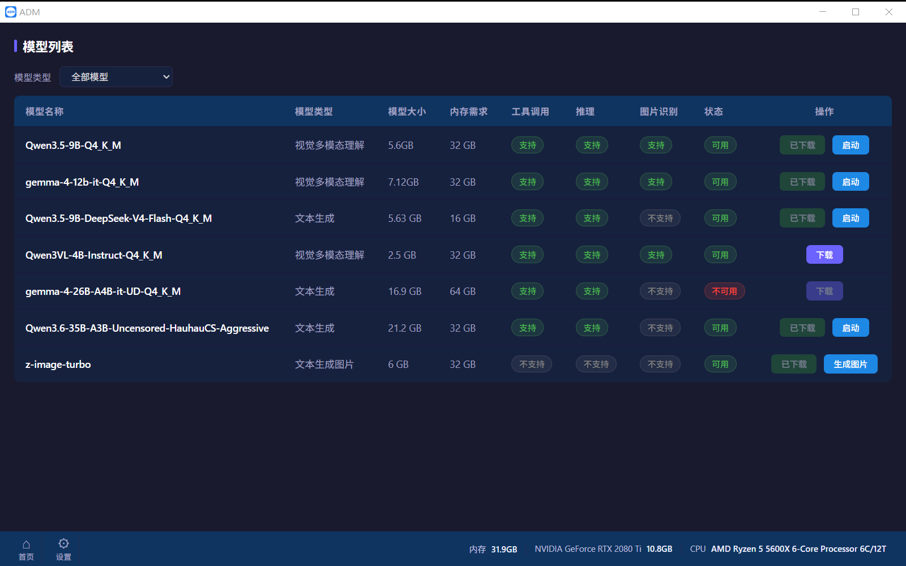Click the 16.9 GB model size cell
The image size is (906, 566).
pos(405,291)
